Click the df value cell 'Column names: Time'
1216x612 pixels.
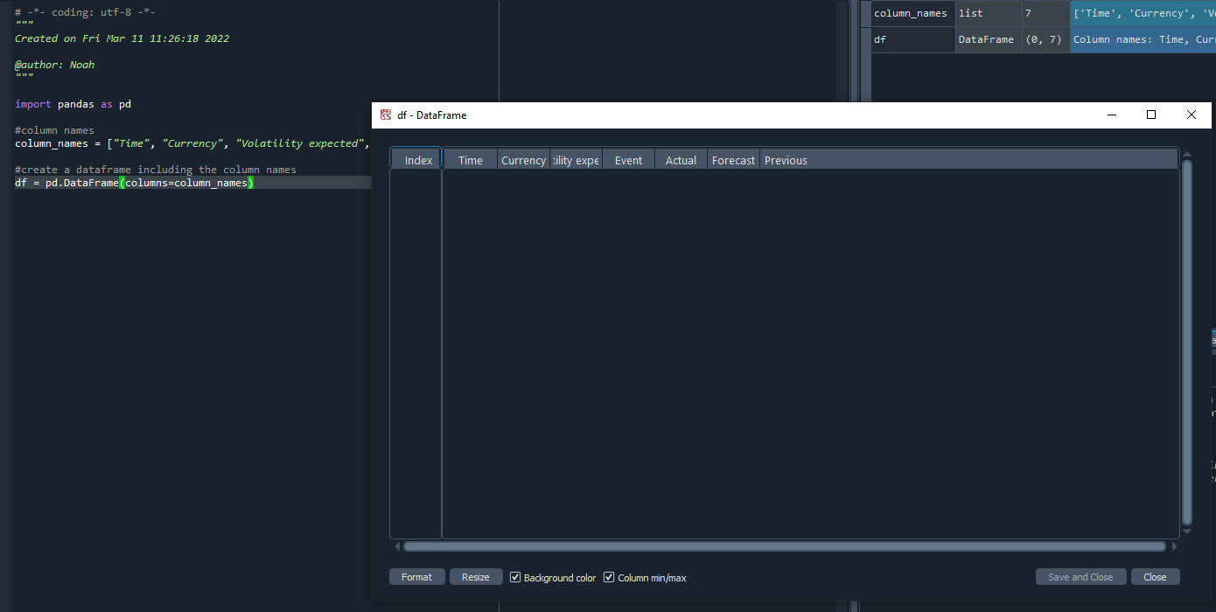point(1143,39)
